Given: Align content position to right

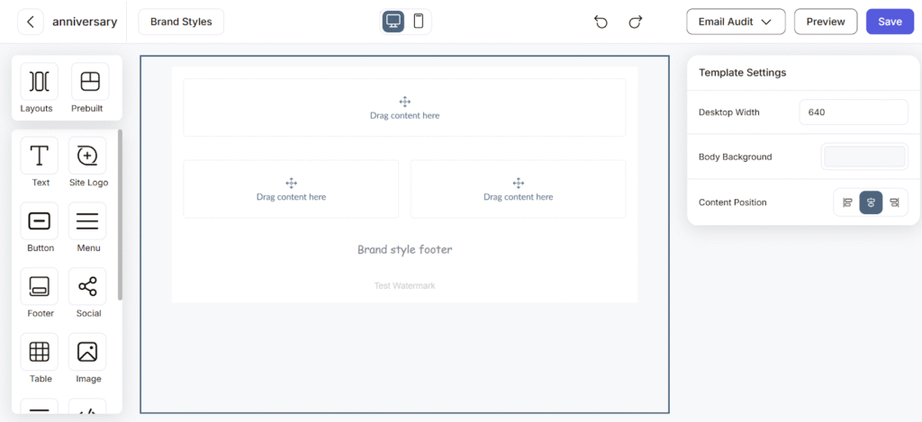Looking at the screenshot, I should [x=894, y=202].
